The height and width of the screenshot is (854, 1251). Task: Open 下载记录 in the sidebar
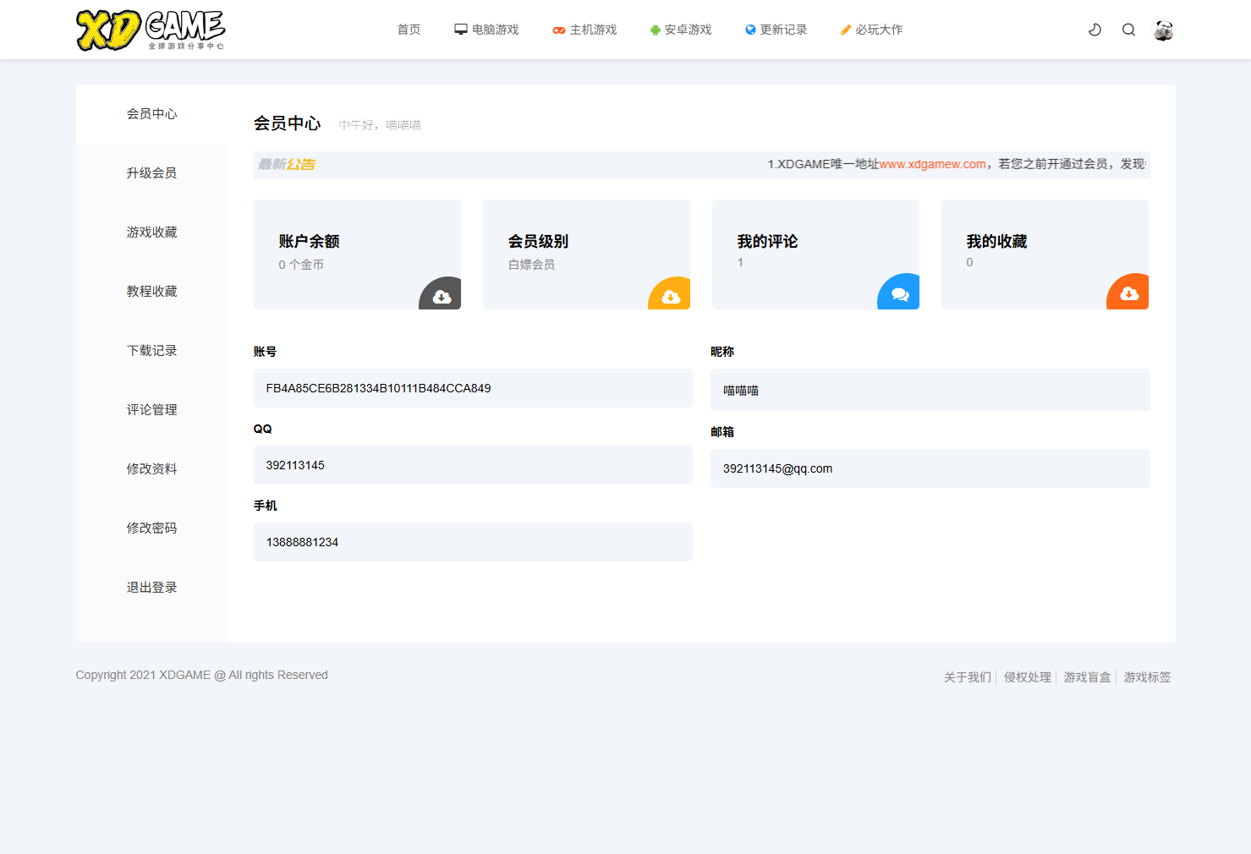151,351
